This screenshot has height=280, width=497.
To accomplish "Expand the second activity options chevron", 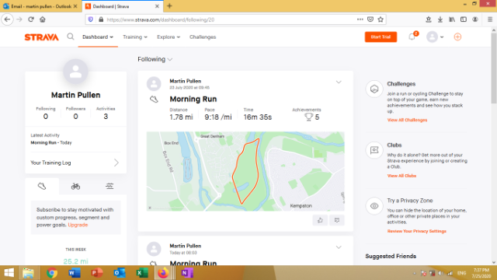I will pyautogui.click(x=339, y=247).
